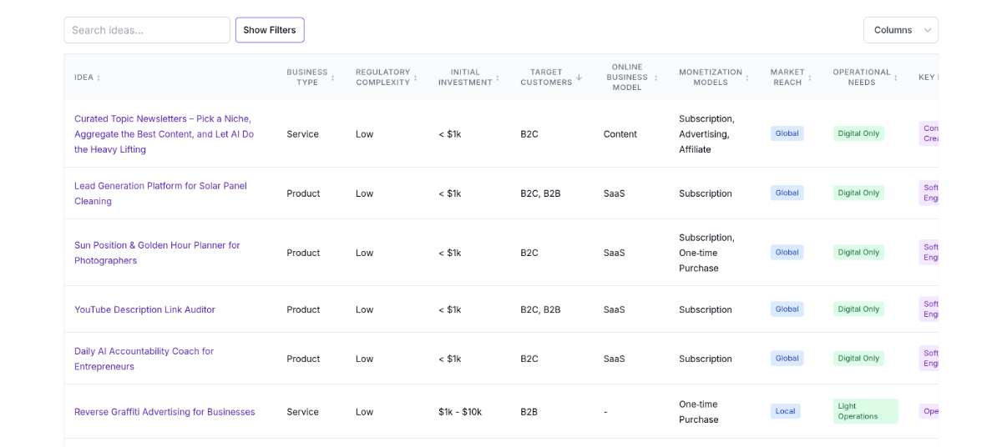Click sort icon next to Business Type
The height and width of the screenshot is (447, 1002).
(x=332, y=78)
